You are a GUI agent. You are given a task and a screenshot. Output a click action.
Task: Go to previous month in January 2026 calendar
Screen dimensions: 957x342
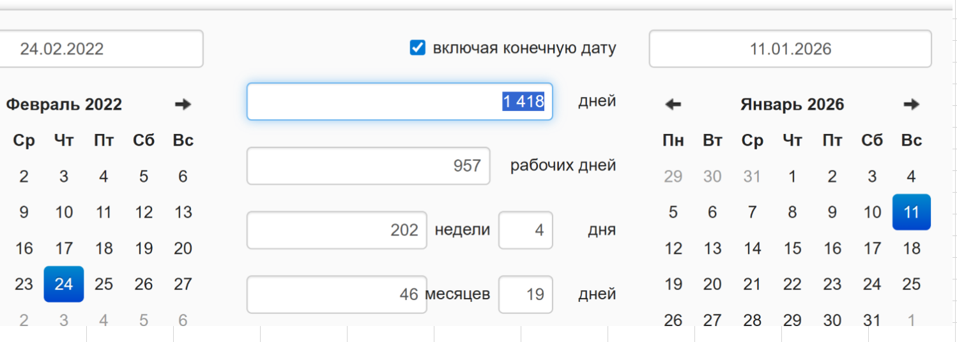click(673, 105)
